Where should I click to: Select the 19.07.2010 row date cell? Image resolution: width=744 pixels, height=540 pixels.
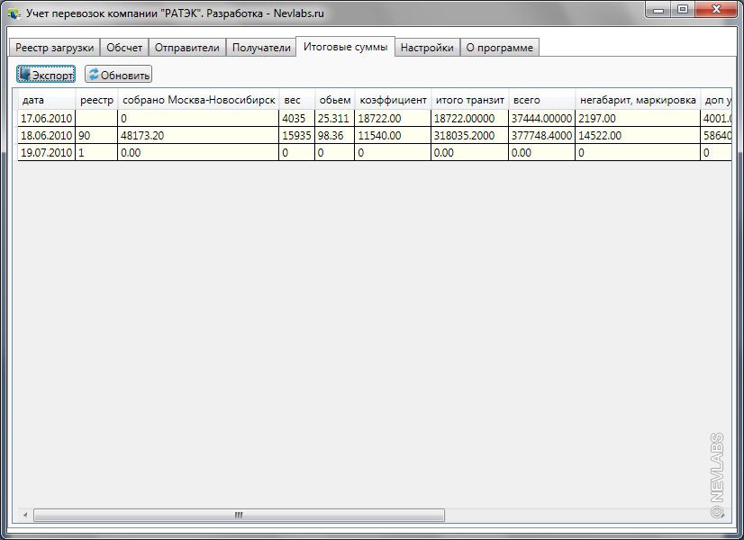46,153
